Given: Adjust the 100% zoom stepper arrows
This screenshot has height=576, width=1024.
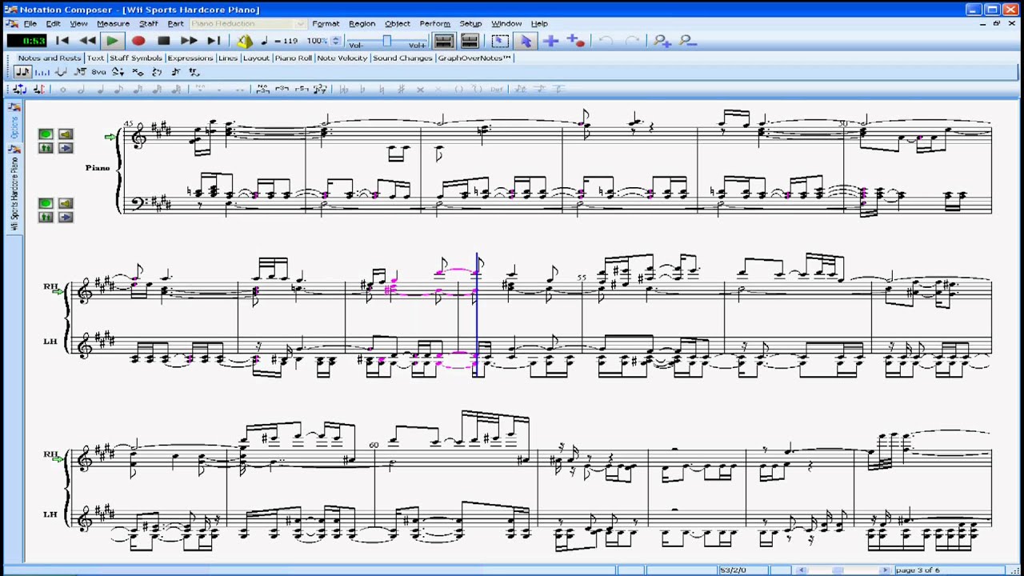Looking at the screenshot, I should coord(336,41).
